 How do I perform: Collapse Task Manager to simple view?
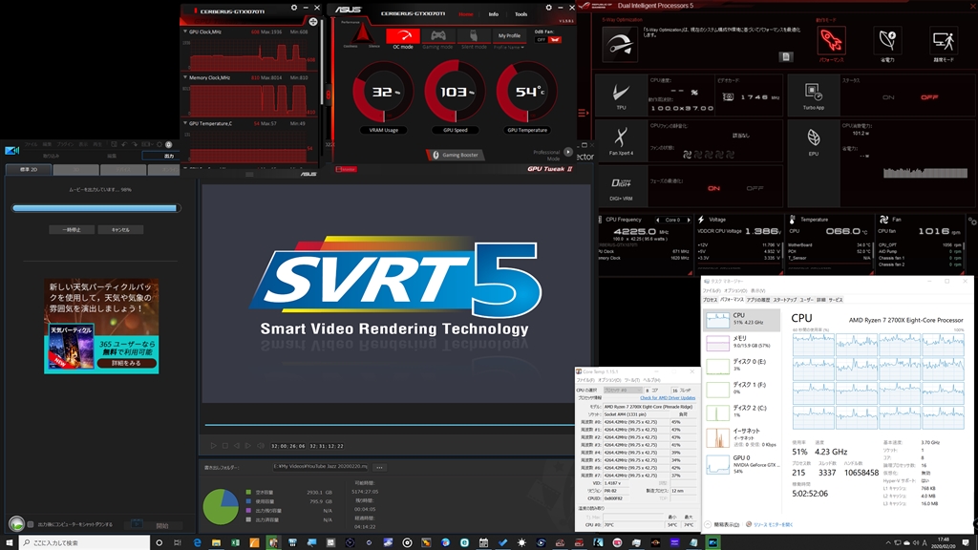point(722,524)
